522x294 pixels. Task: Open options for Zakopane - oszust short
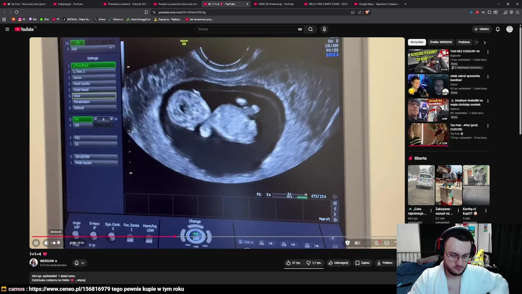point(458,211)
